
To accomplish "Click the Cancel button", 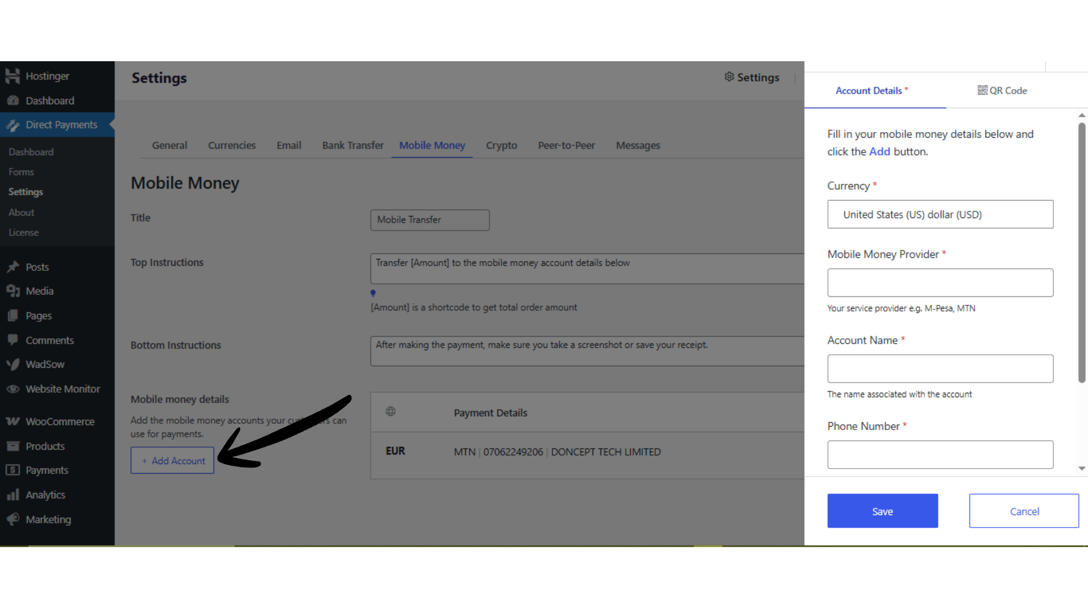I will click(1023, 511).
